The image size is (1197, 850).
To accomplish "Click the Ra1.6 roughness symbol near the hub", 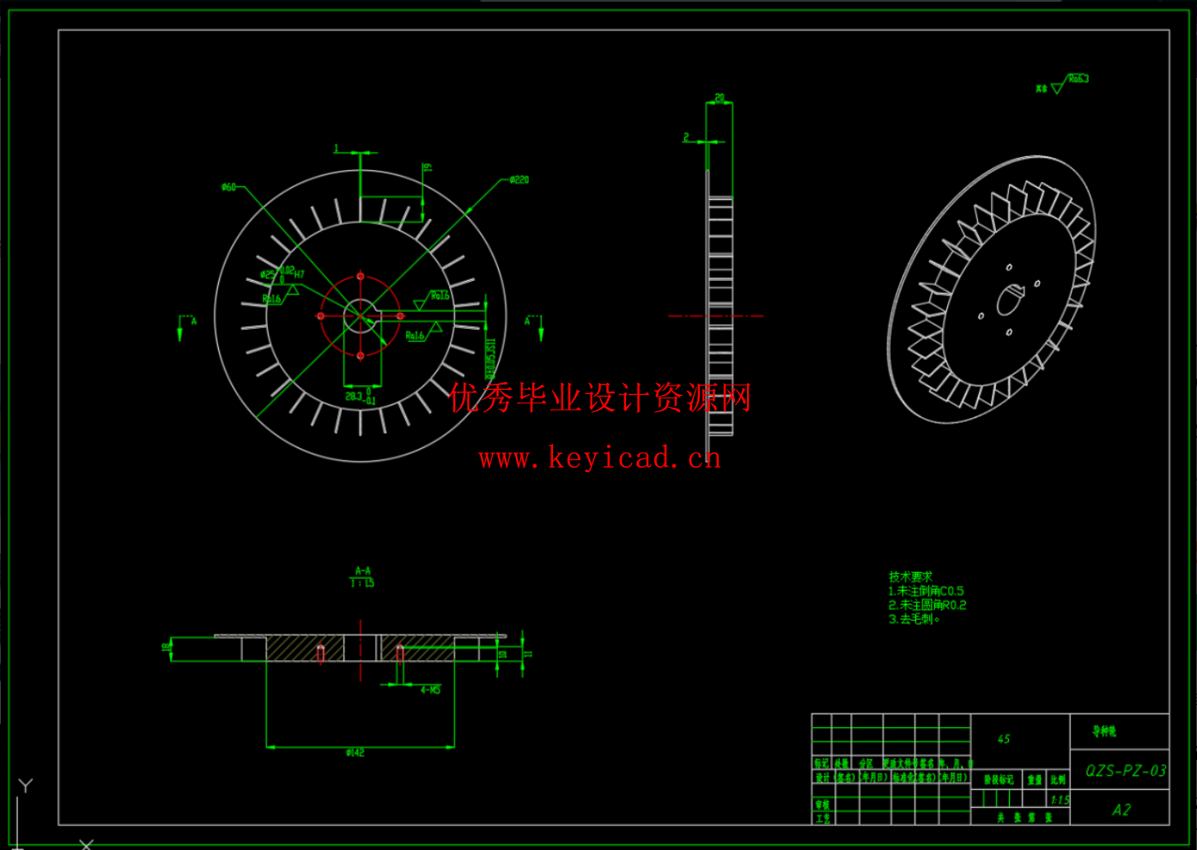I will pyautogui.click(x=271, y=297).
